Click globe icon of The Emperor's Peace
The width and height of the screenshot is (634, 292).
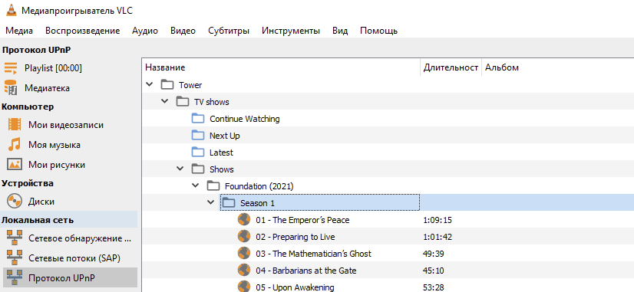[244, 220]
